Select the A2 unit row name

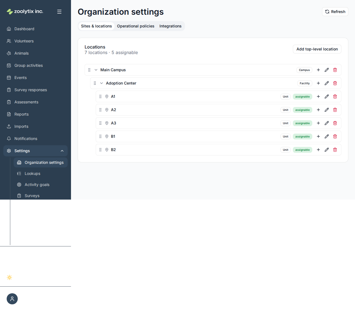tap(113, 110)
